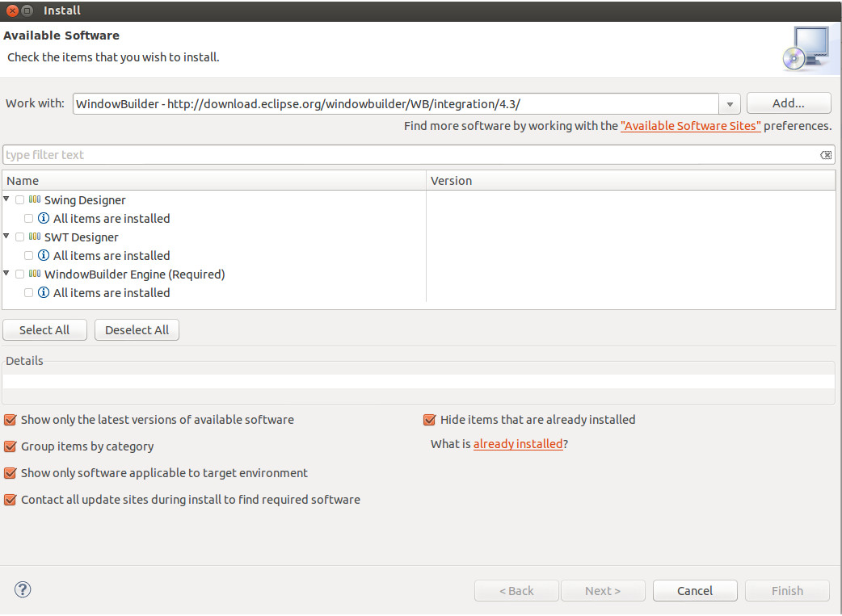
Task: Click the Work with URL text field
Action: [396, 104]
